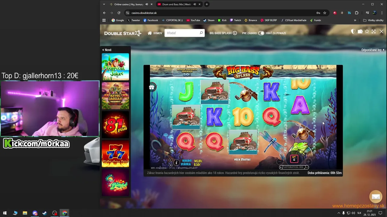Toggle between Pre zábavu and Hrať za peniaze
The height and width of the screenshot is (217, 387).
[x=261, y=33]
